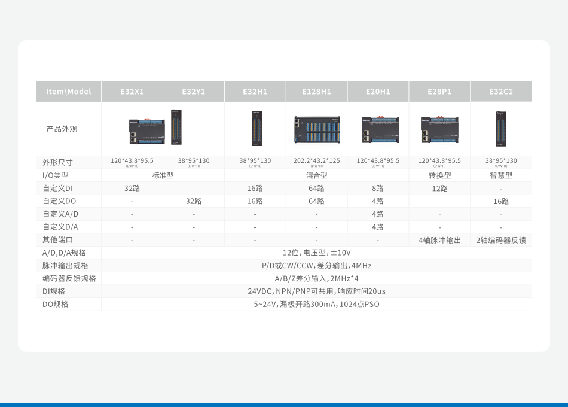Select the E32H1 module product image

[x=256, y=129]
